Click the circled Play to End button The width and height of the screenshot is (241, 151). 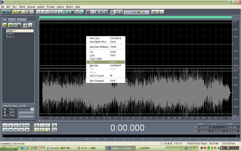click(x=21, y=125)
